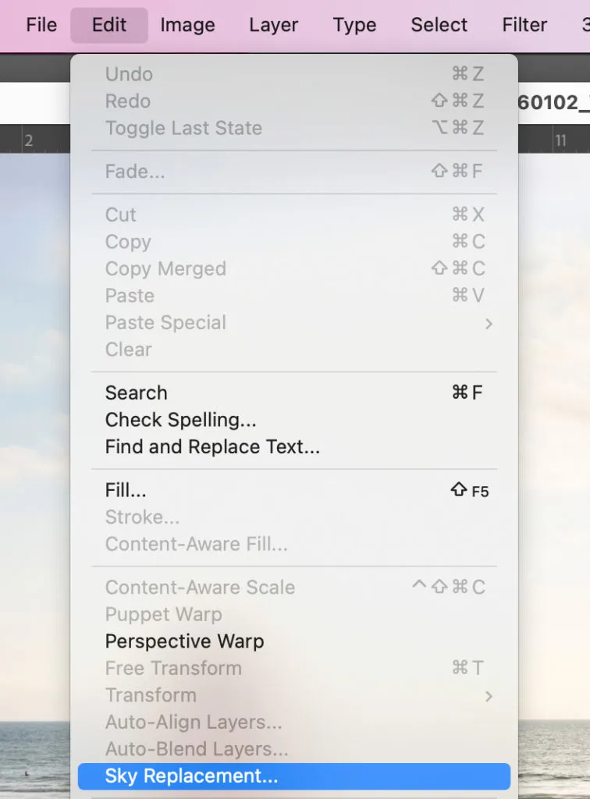Open the Type menu
This screenshot has height=799, width=590.
click(x=354, y=25)
